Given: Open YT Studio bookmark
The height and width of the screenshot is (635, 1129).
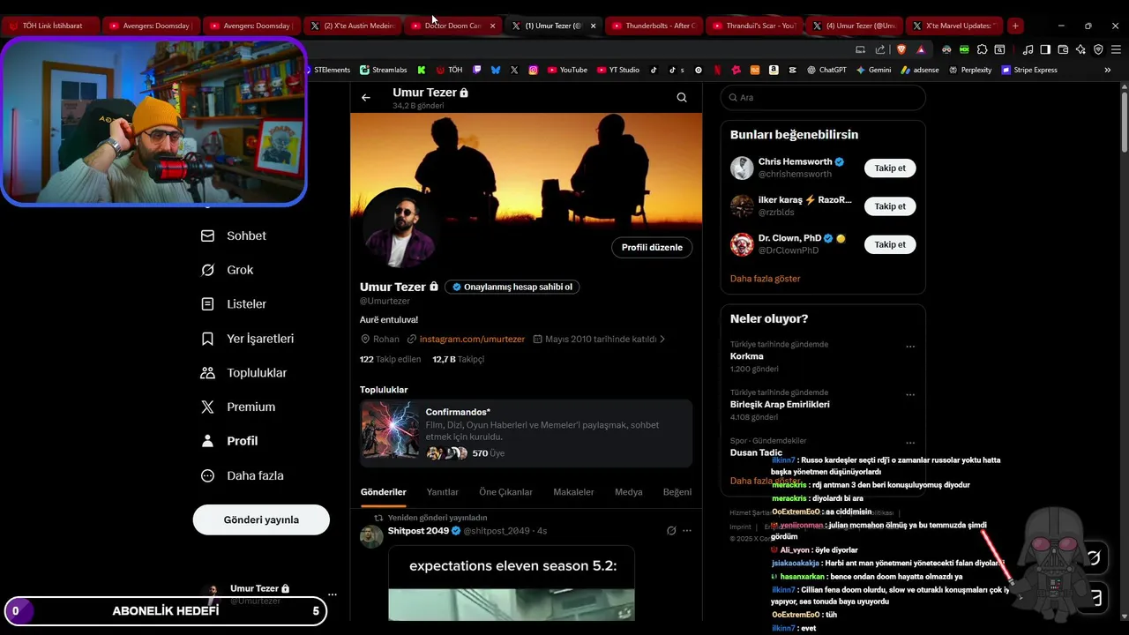Looking at the screenshot, I should (617, 70).
